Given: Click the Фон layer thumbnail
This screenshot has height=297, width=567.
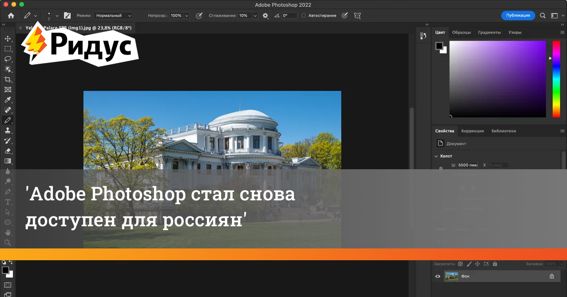Looking at the screenshot, I should (x=452, y=276).
